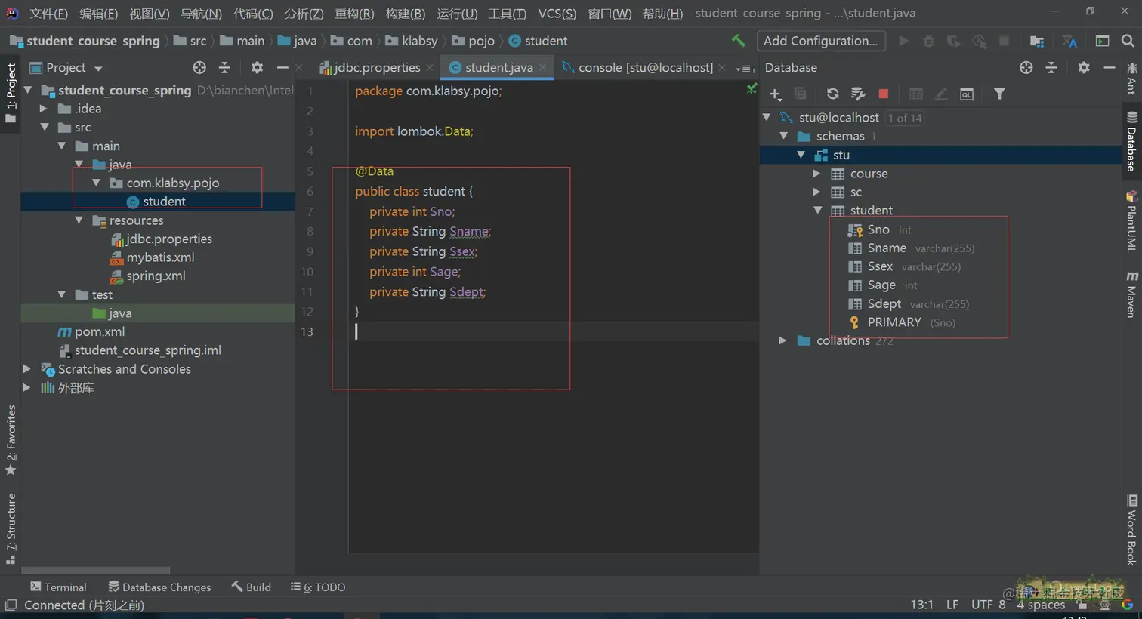The image size is (1142, 619).
Task: Click the Database panel target/locate icon
Action: pos(1026,67)
